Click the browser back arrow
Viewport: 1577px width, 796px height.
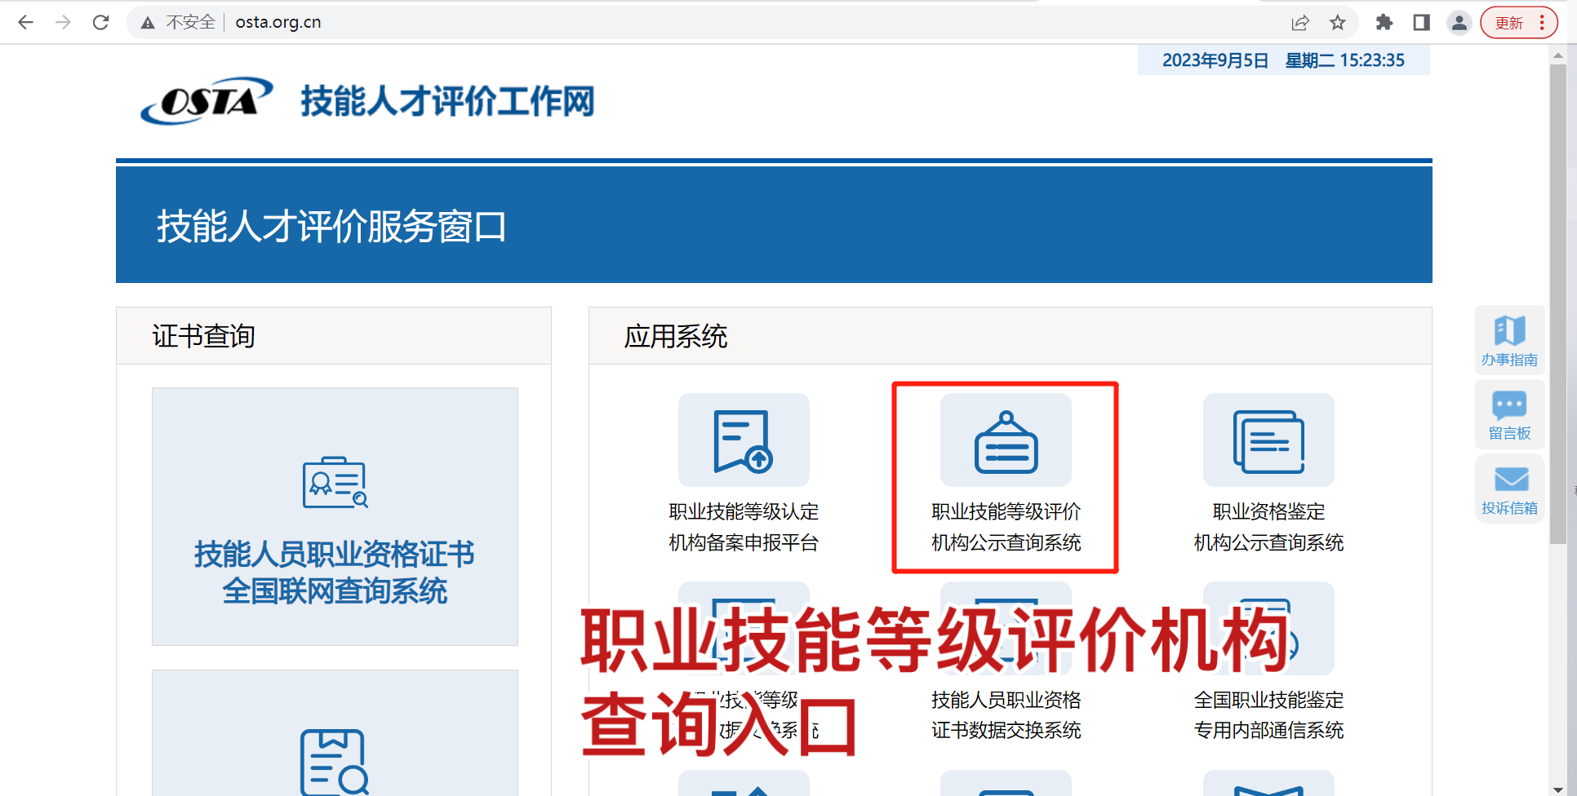pos(25,22)
